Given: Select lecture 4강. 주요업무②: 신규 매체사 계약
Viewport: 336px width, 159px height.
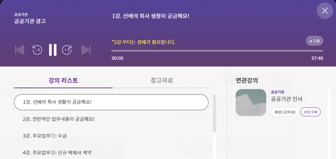Looking at the screenshot, I should tap(57, 152).
